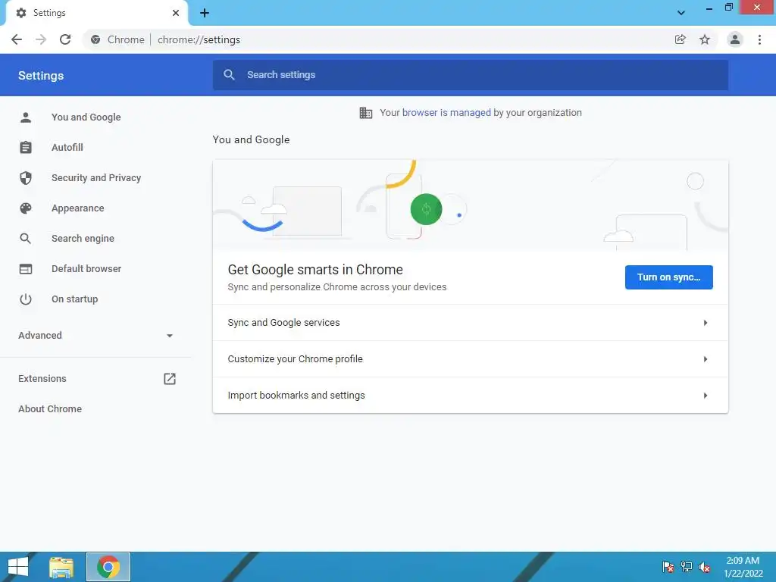Click the person icon beside You and Google

tap(26, 117)
